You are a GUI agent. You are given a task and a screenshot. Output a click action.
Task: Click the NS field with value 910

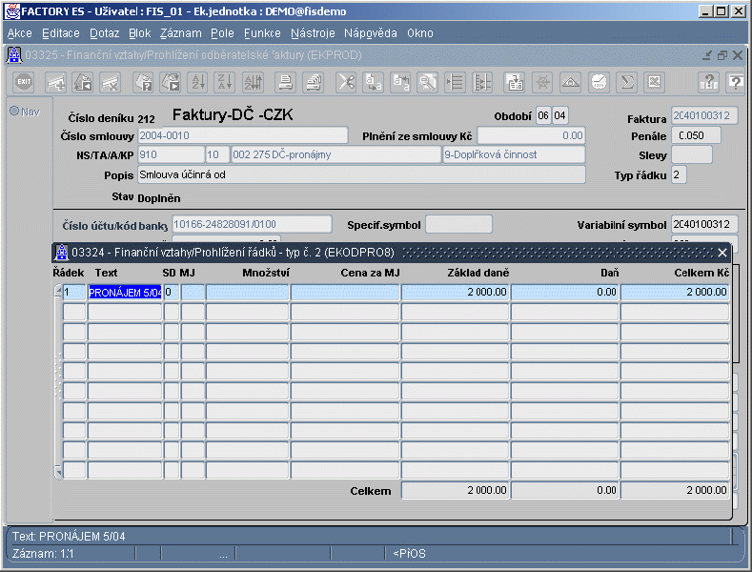click(x=172, y=154)
